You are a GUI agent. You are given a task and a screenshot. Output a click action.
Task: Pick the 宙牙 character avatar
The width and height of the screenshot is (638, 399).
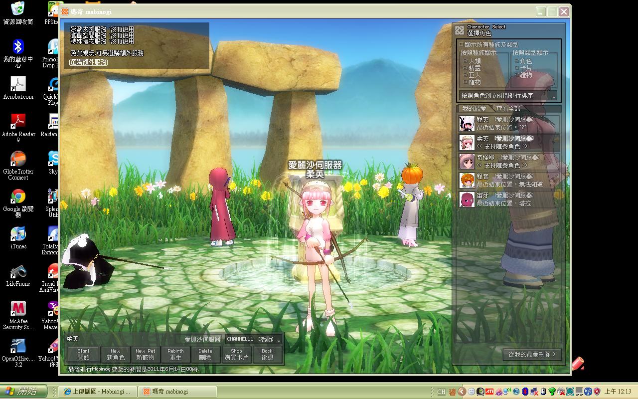tap(467, 199)
